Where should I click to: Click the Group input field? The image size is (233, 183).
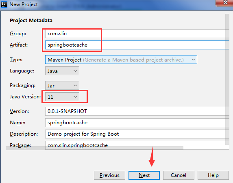pyautogui.click(x=137, y=34)
